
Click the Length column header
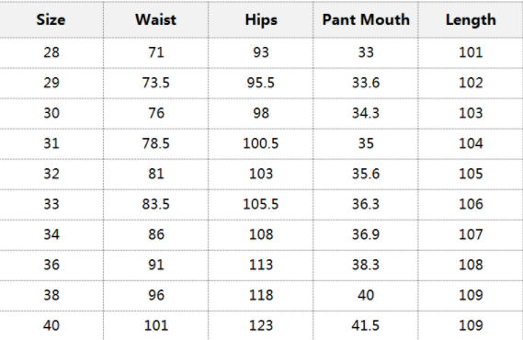(471, 20)
